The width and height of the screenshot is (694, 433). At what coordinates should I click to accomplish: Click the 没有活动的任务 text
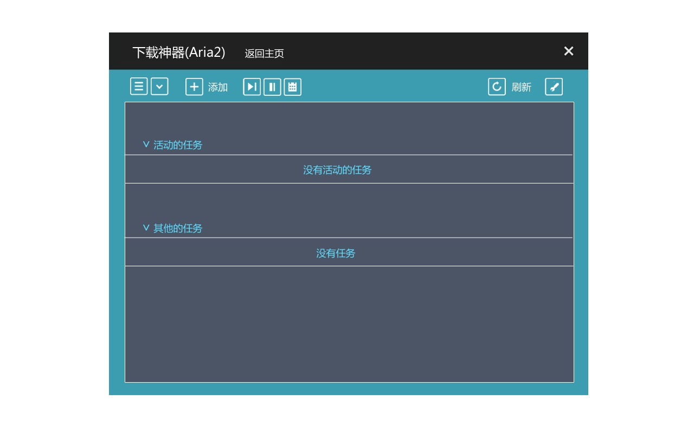[337, 170]
